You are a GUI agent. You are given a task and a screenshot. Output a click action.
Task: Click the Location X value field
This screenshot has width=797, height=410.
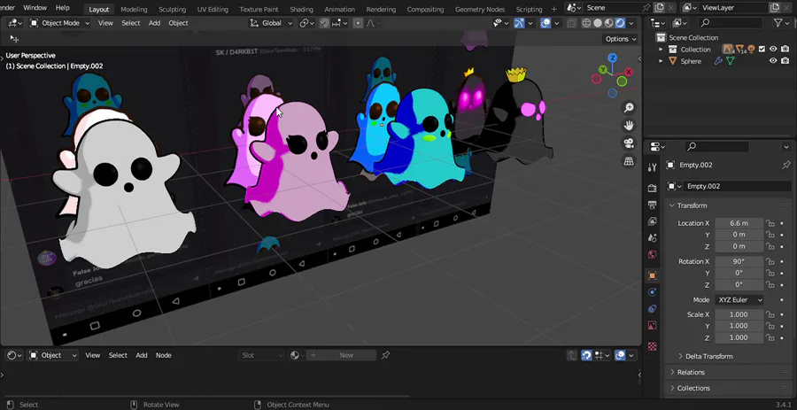pyautogui.click(x=739, y=223)
